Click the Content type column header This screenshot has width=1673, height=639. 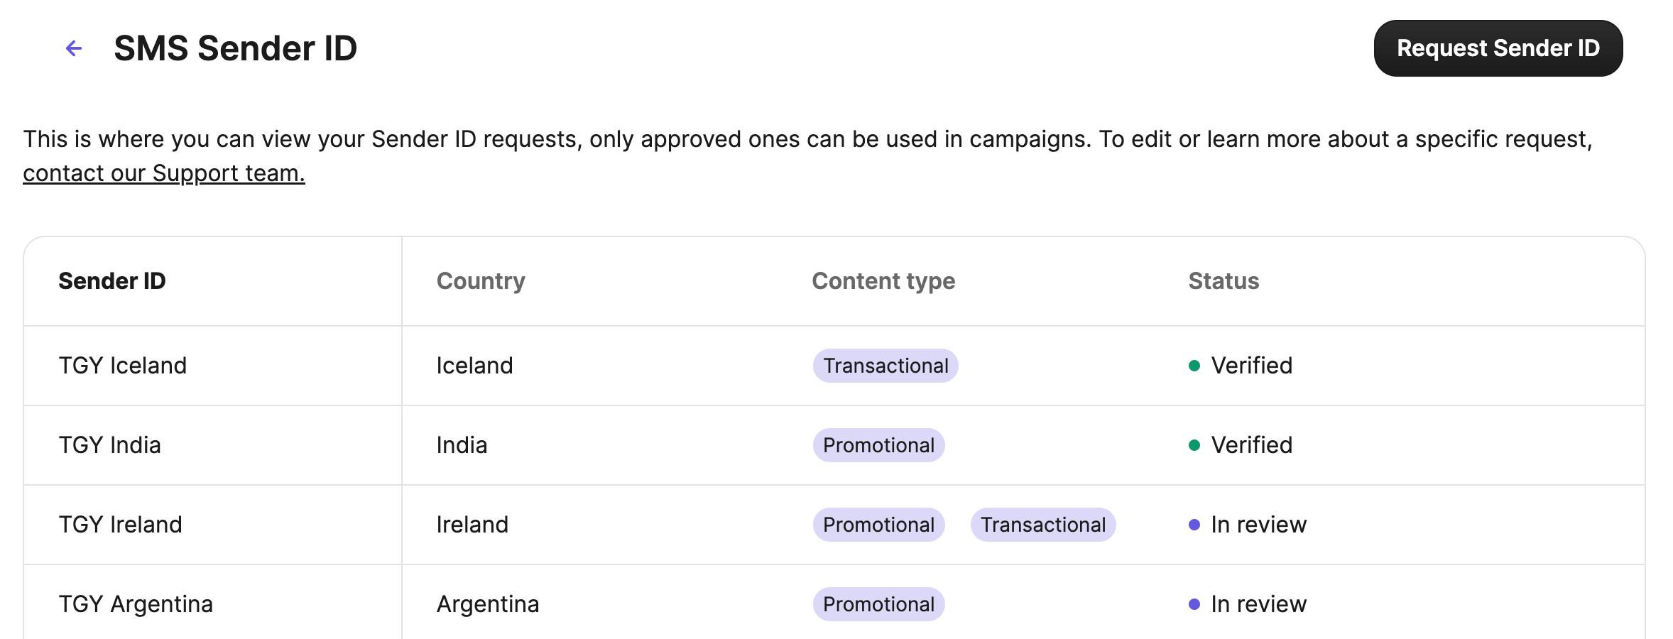point(883,281)
